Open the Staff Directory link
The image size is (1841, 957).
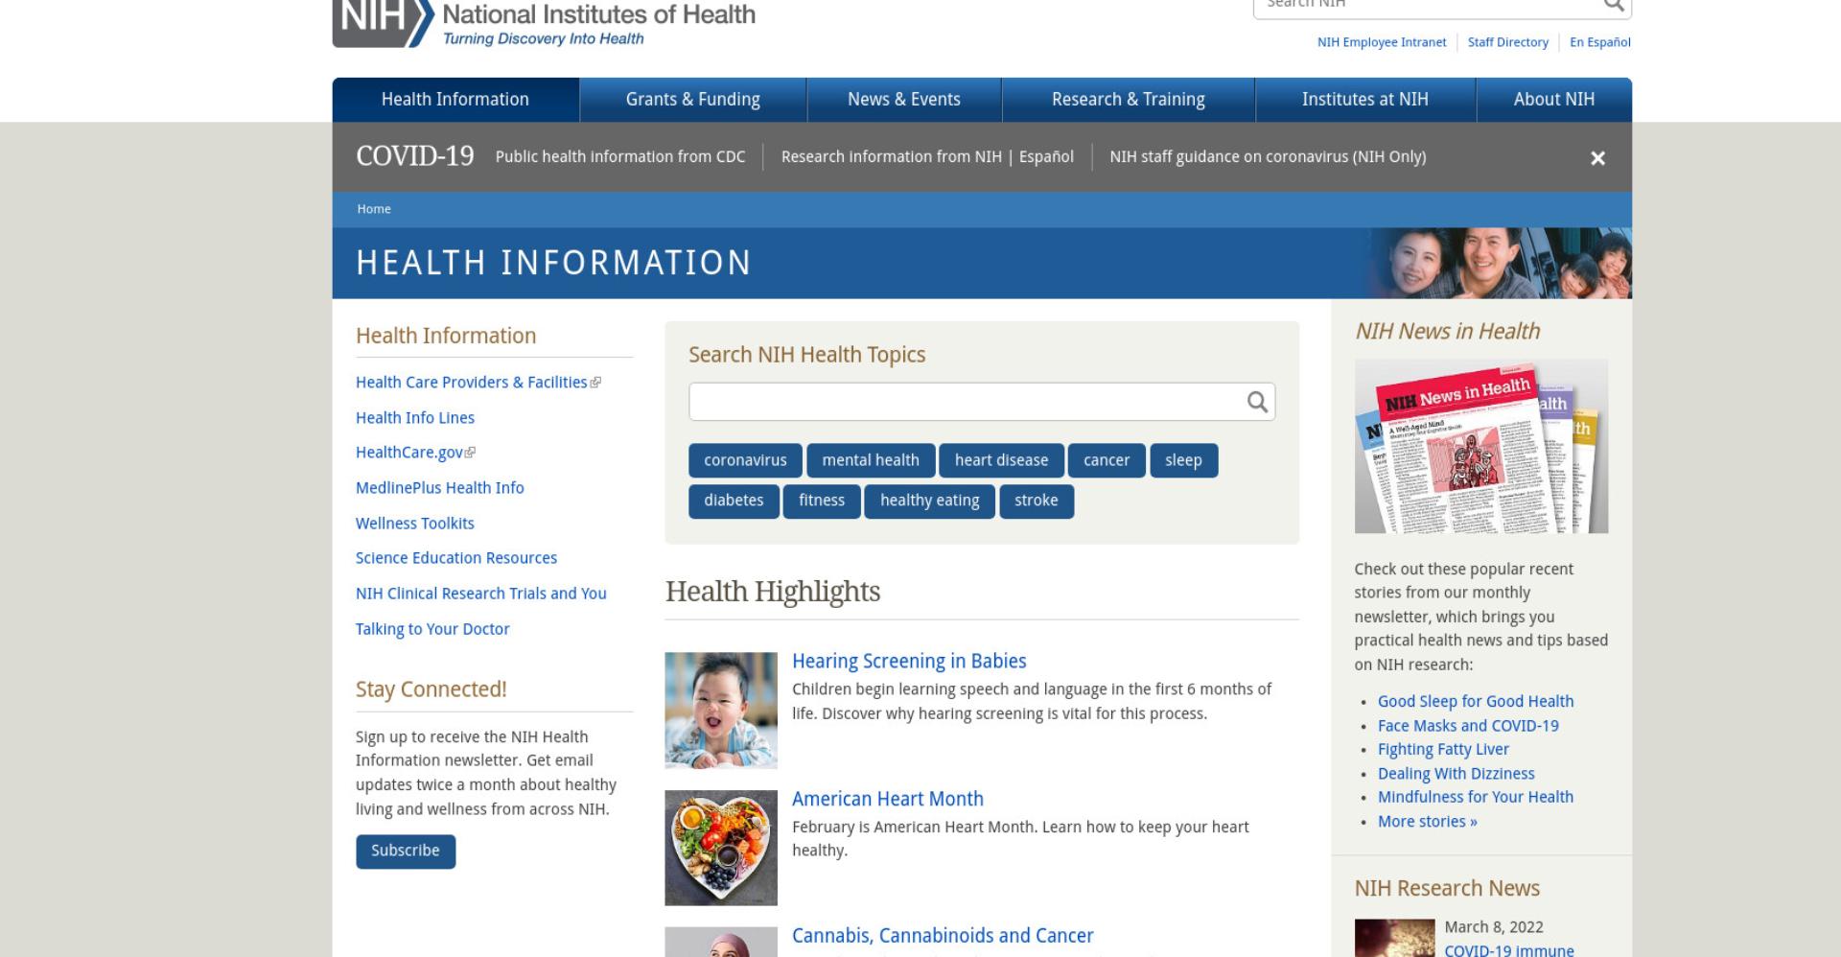pyautogui.click(x=1508, y=42)
